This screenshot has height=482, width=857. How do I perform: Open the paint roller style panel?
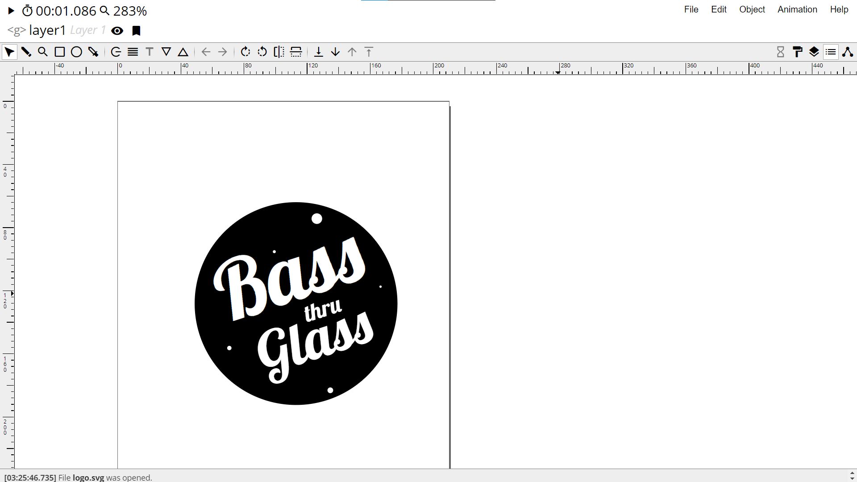(797, 52)
